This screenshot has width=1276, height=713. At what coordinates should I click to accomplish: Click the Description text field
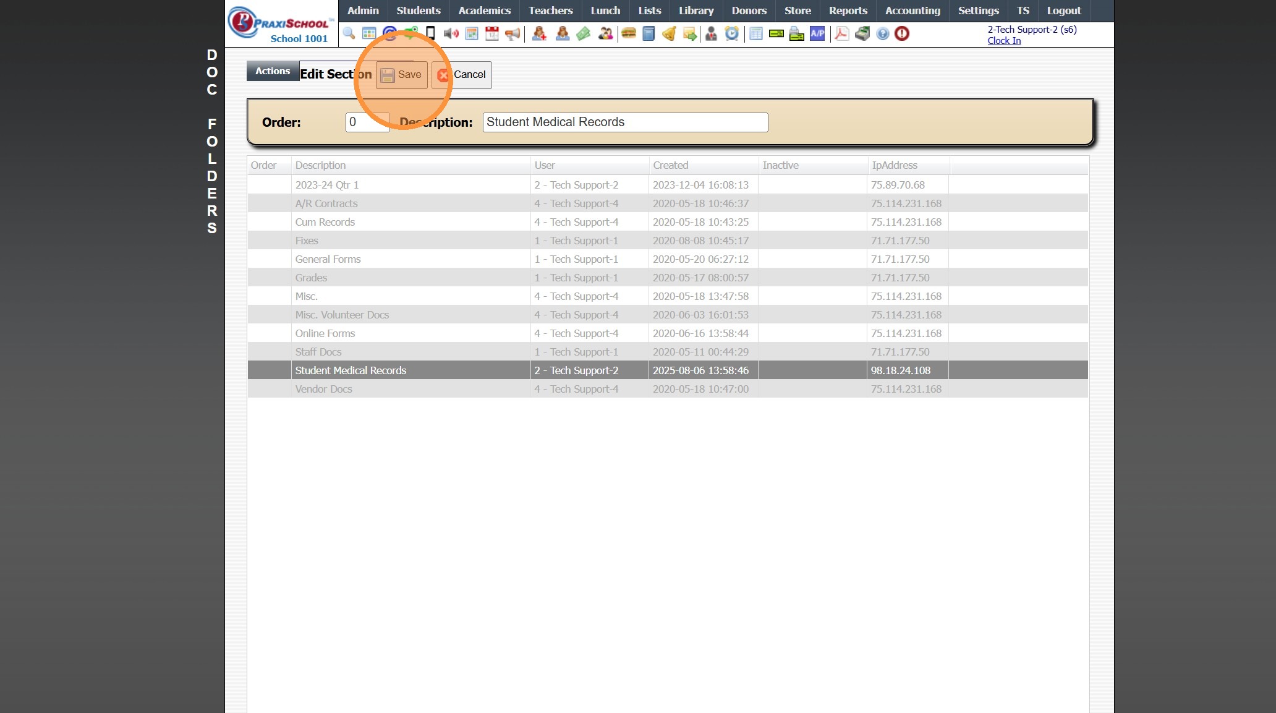625,122
